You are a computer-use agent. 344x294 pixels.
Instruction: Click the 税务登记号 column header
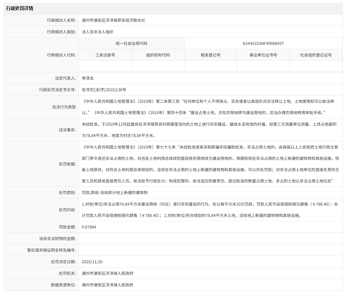(210, 55)
